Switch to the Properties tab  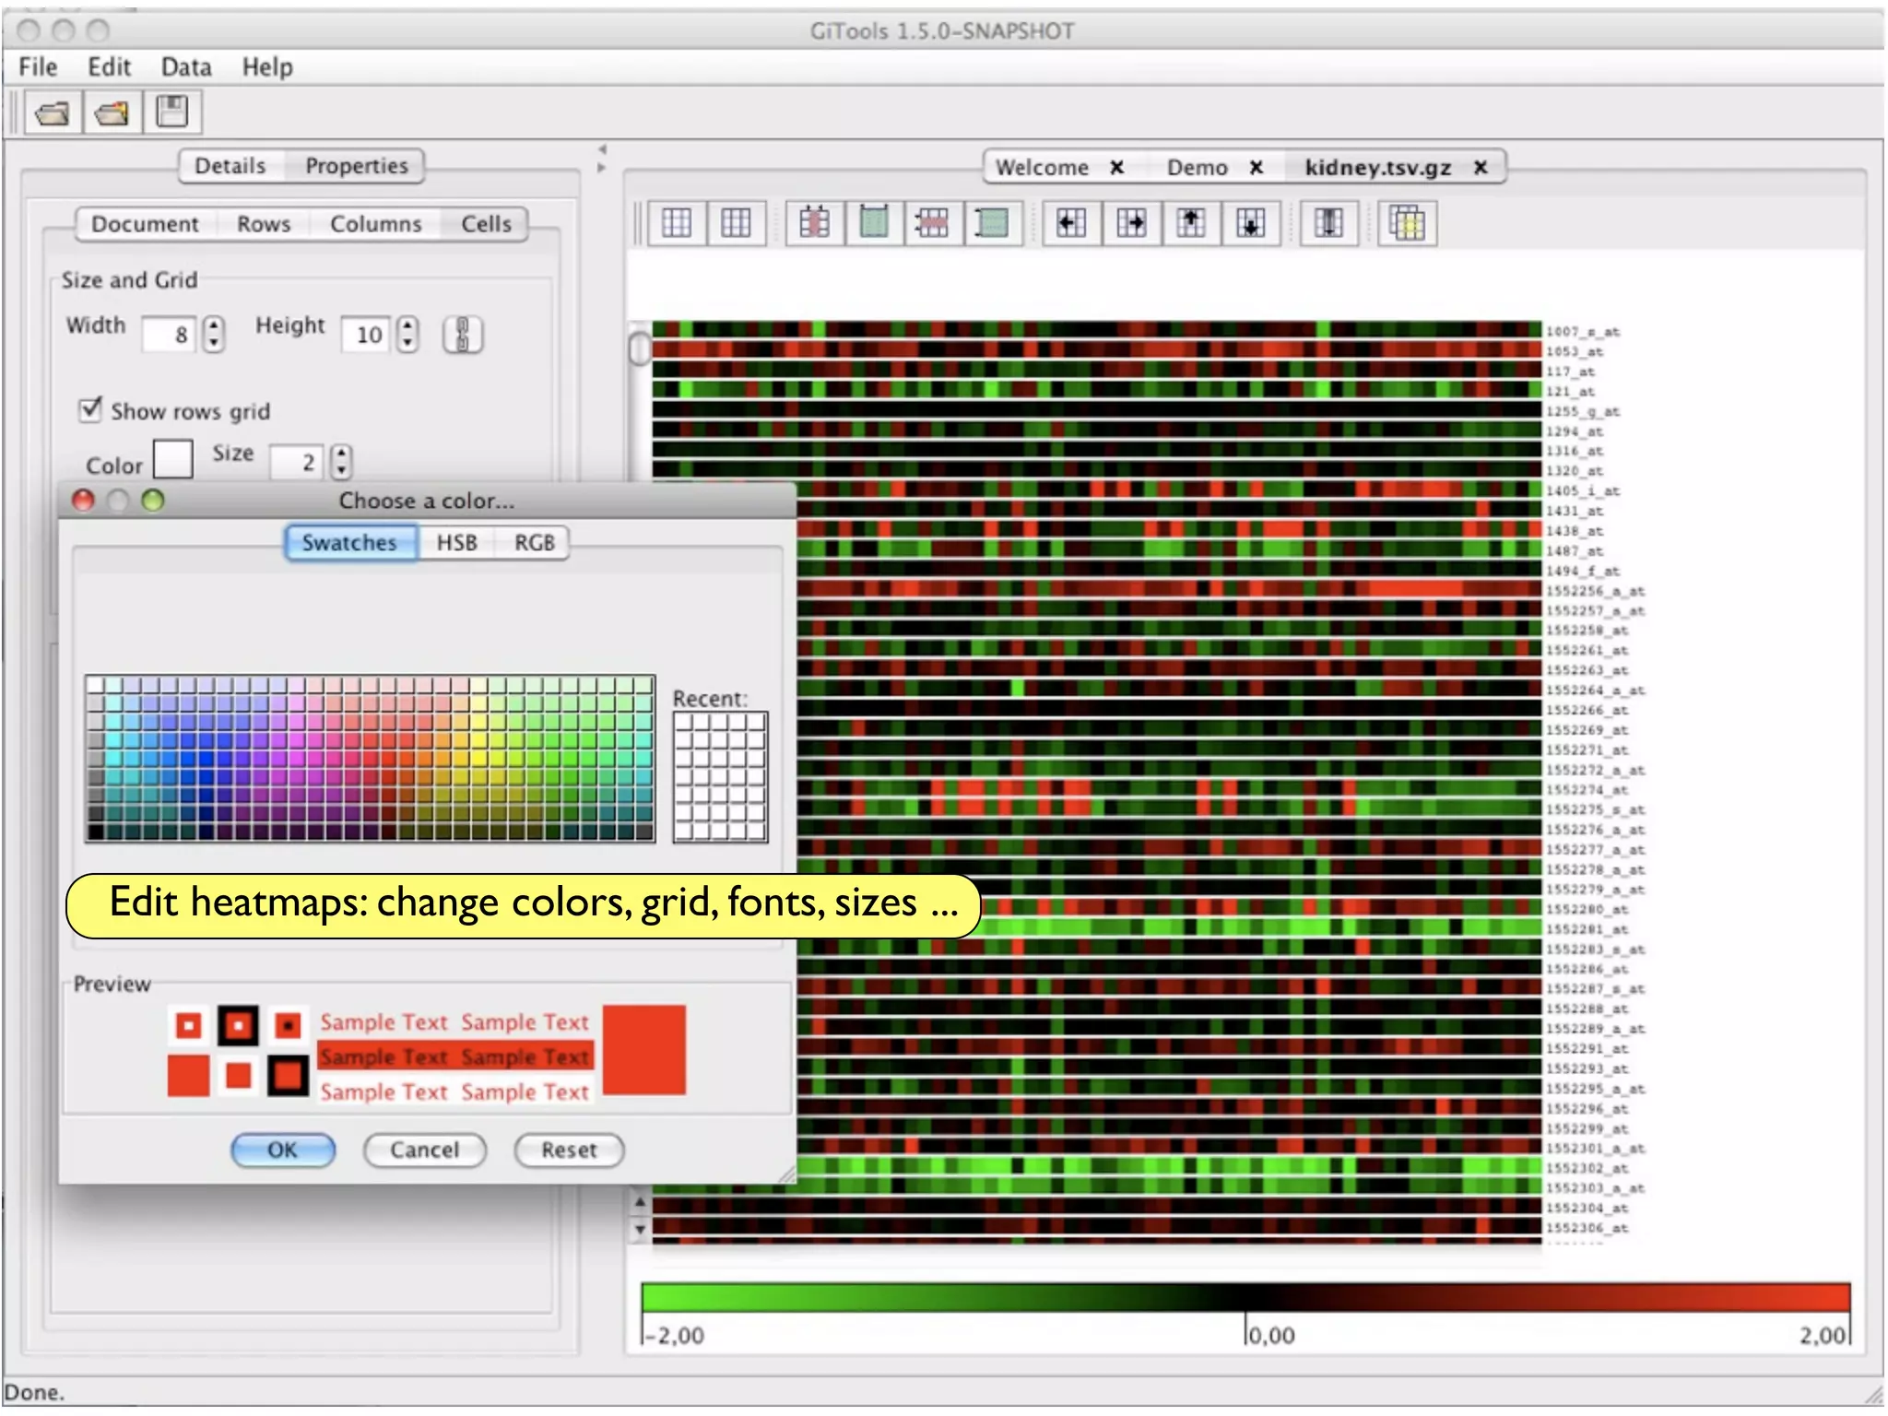[357, 166]
